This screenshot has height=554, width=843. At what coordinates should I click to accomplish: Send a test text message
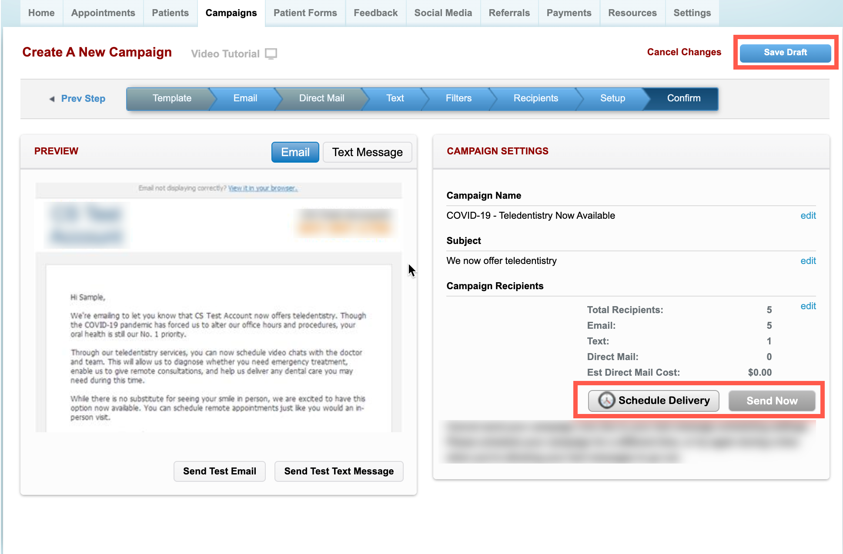pos(338,471)
